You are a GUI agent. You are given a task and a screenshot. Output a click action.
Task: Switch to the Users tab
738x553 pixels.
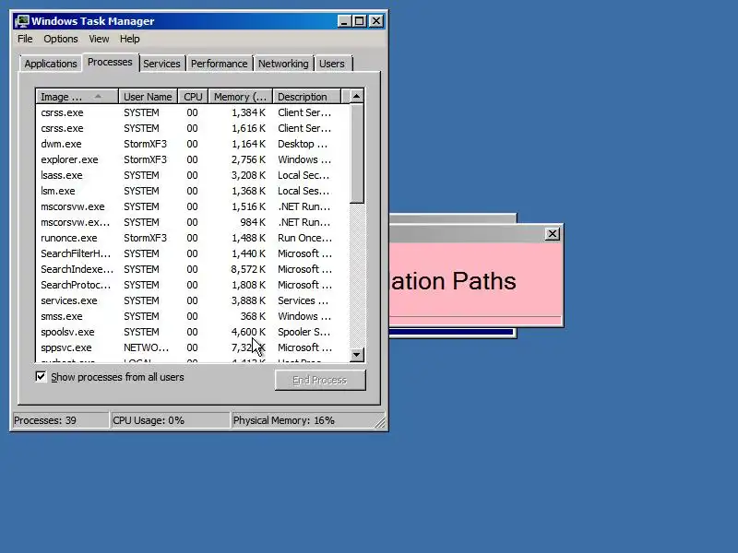[332, 64]
